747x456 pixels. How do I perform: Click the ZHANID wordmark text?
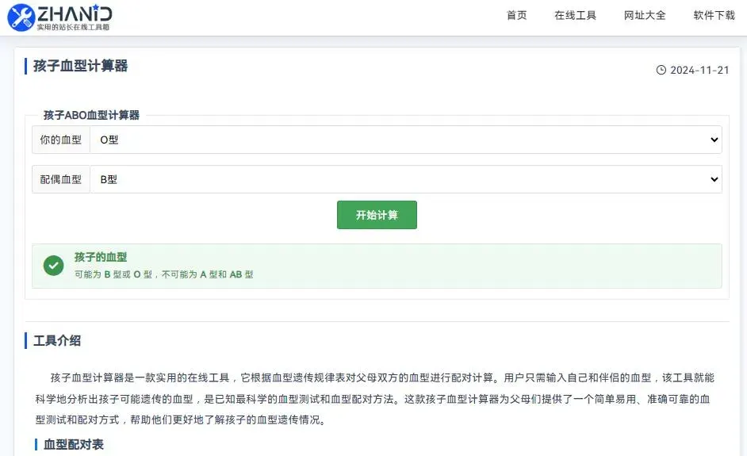75,13
